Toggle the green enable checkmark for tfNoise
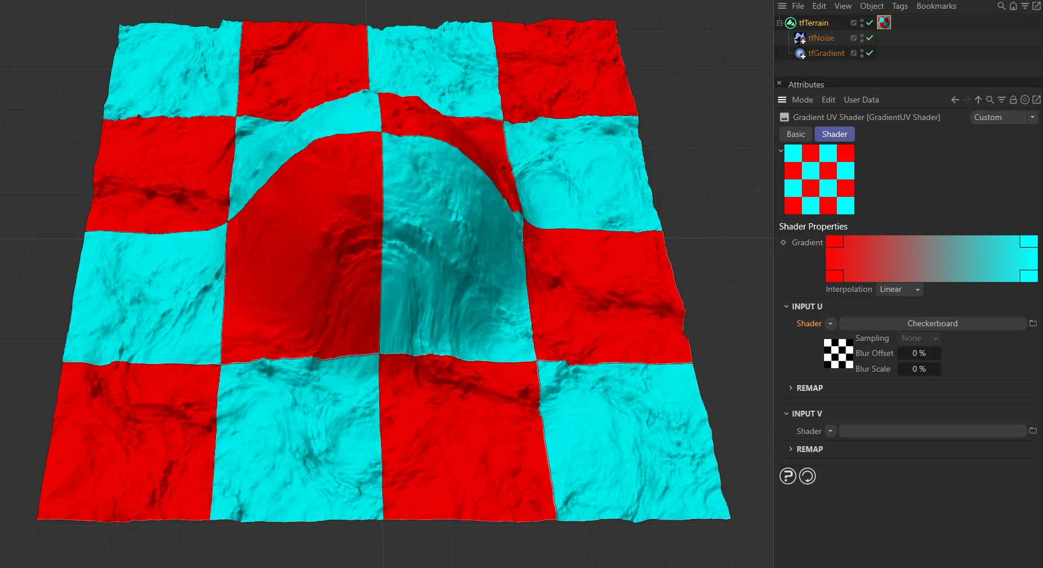 point(869,38)
